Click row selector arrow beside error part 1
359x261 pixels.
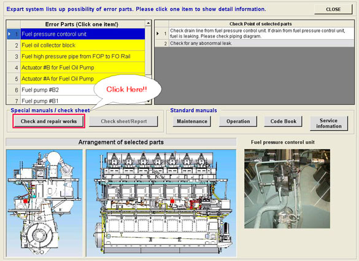pos(9,34)
